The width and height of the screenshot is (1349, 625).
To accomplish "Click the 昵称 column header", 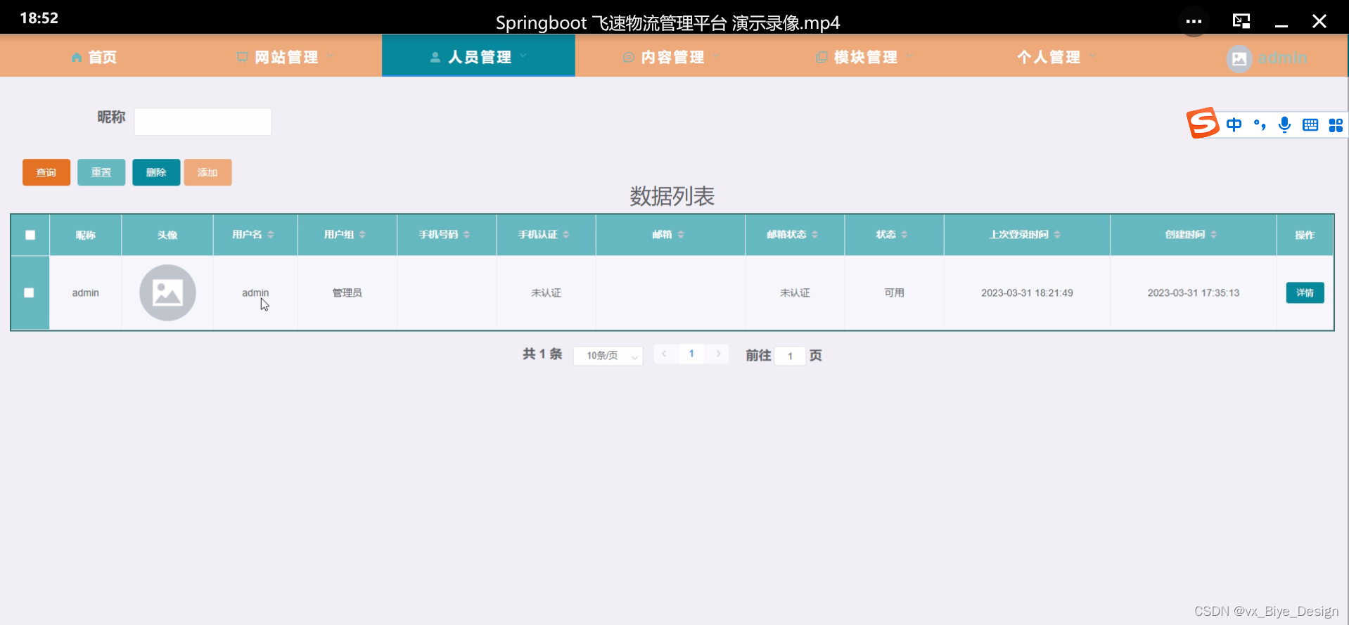I will coord(86,235).
